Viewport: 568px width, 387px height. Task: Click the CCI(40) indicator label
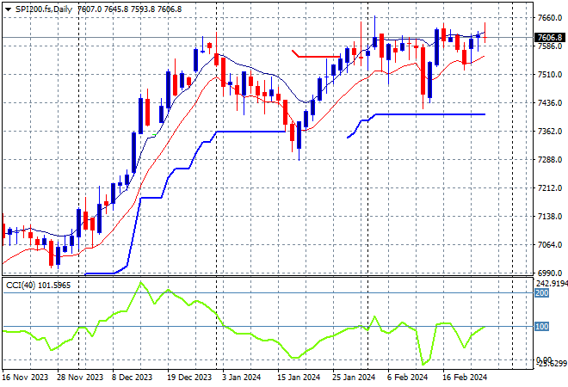21,286
